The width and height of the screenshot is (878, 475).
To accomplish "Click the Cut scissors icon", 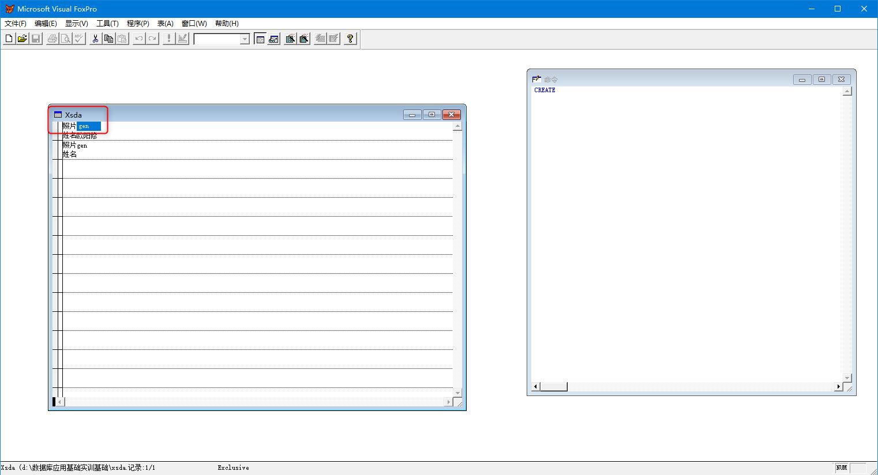I will (x=95, y=39).
